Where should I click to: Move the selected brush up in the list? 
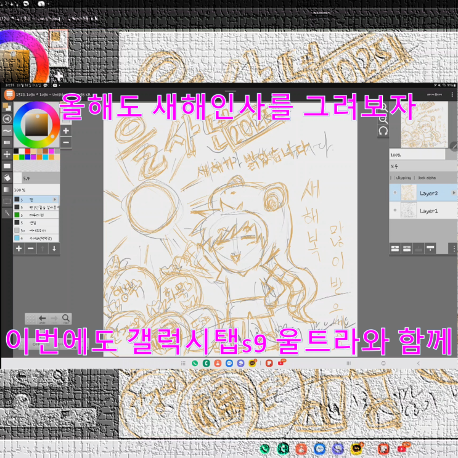tap(43, 248)
